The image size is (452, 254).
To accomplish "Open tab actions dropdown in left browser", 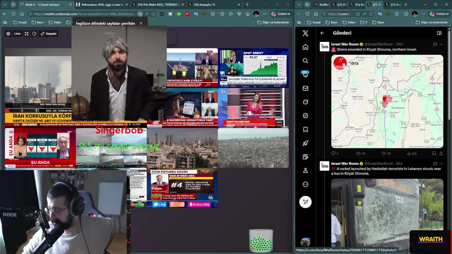I will point(5,5).
